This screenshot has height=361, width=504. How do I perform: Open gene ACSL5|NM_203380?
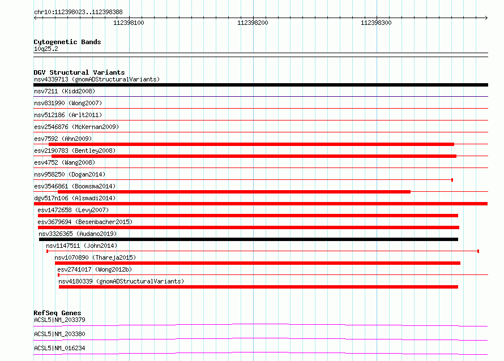pyautogui.click(x=60, y=334)
